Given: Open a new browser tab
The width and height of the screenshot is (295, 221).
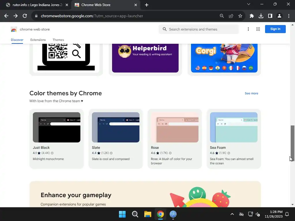Looking at the screenshot, I should point(147,5).
